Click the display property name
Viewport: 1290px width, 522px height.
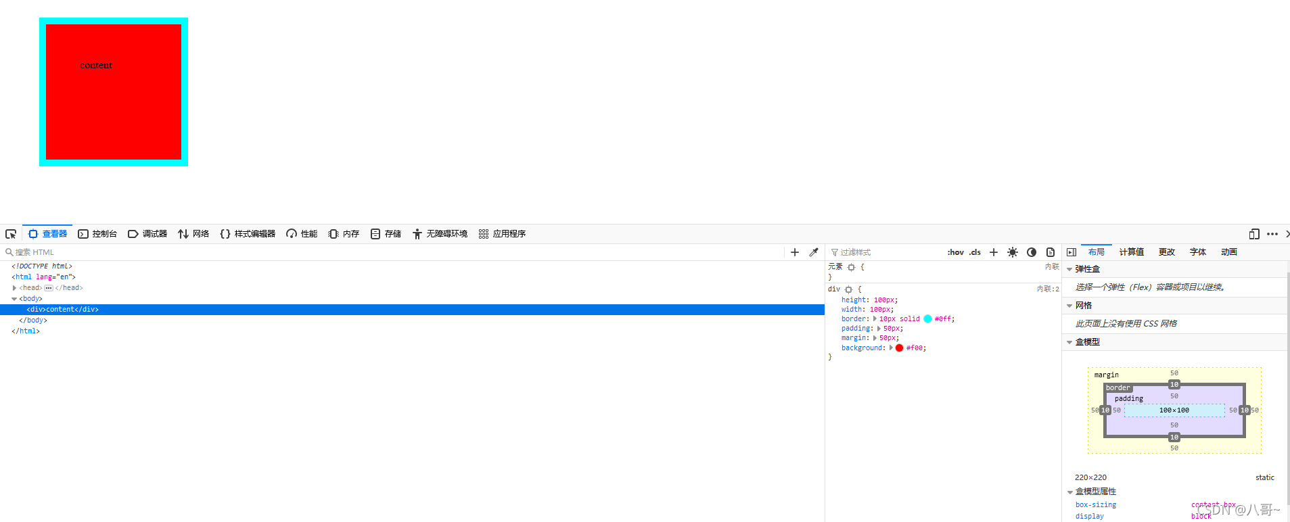click(1089, 517)
